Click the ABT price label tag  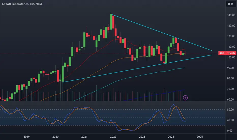pyautogui.click(x=222, y=53)
